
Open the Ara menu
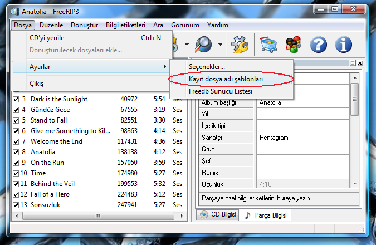tap(158, 25)
